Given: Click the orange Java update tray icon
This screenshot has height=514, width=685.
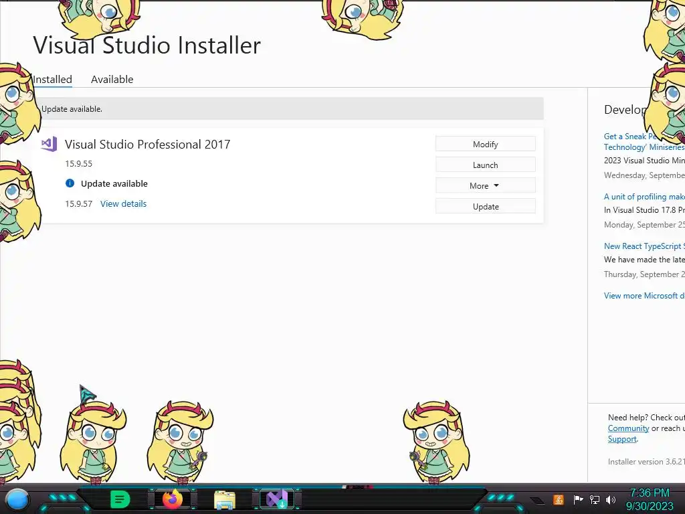Looking at the screenshot, I should tap(559, 499).
